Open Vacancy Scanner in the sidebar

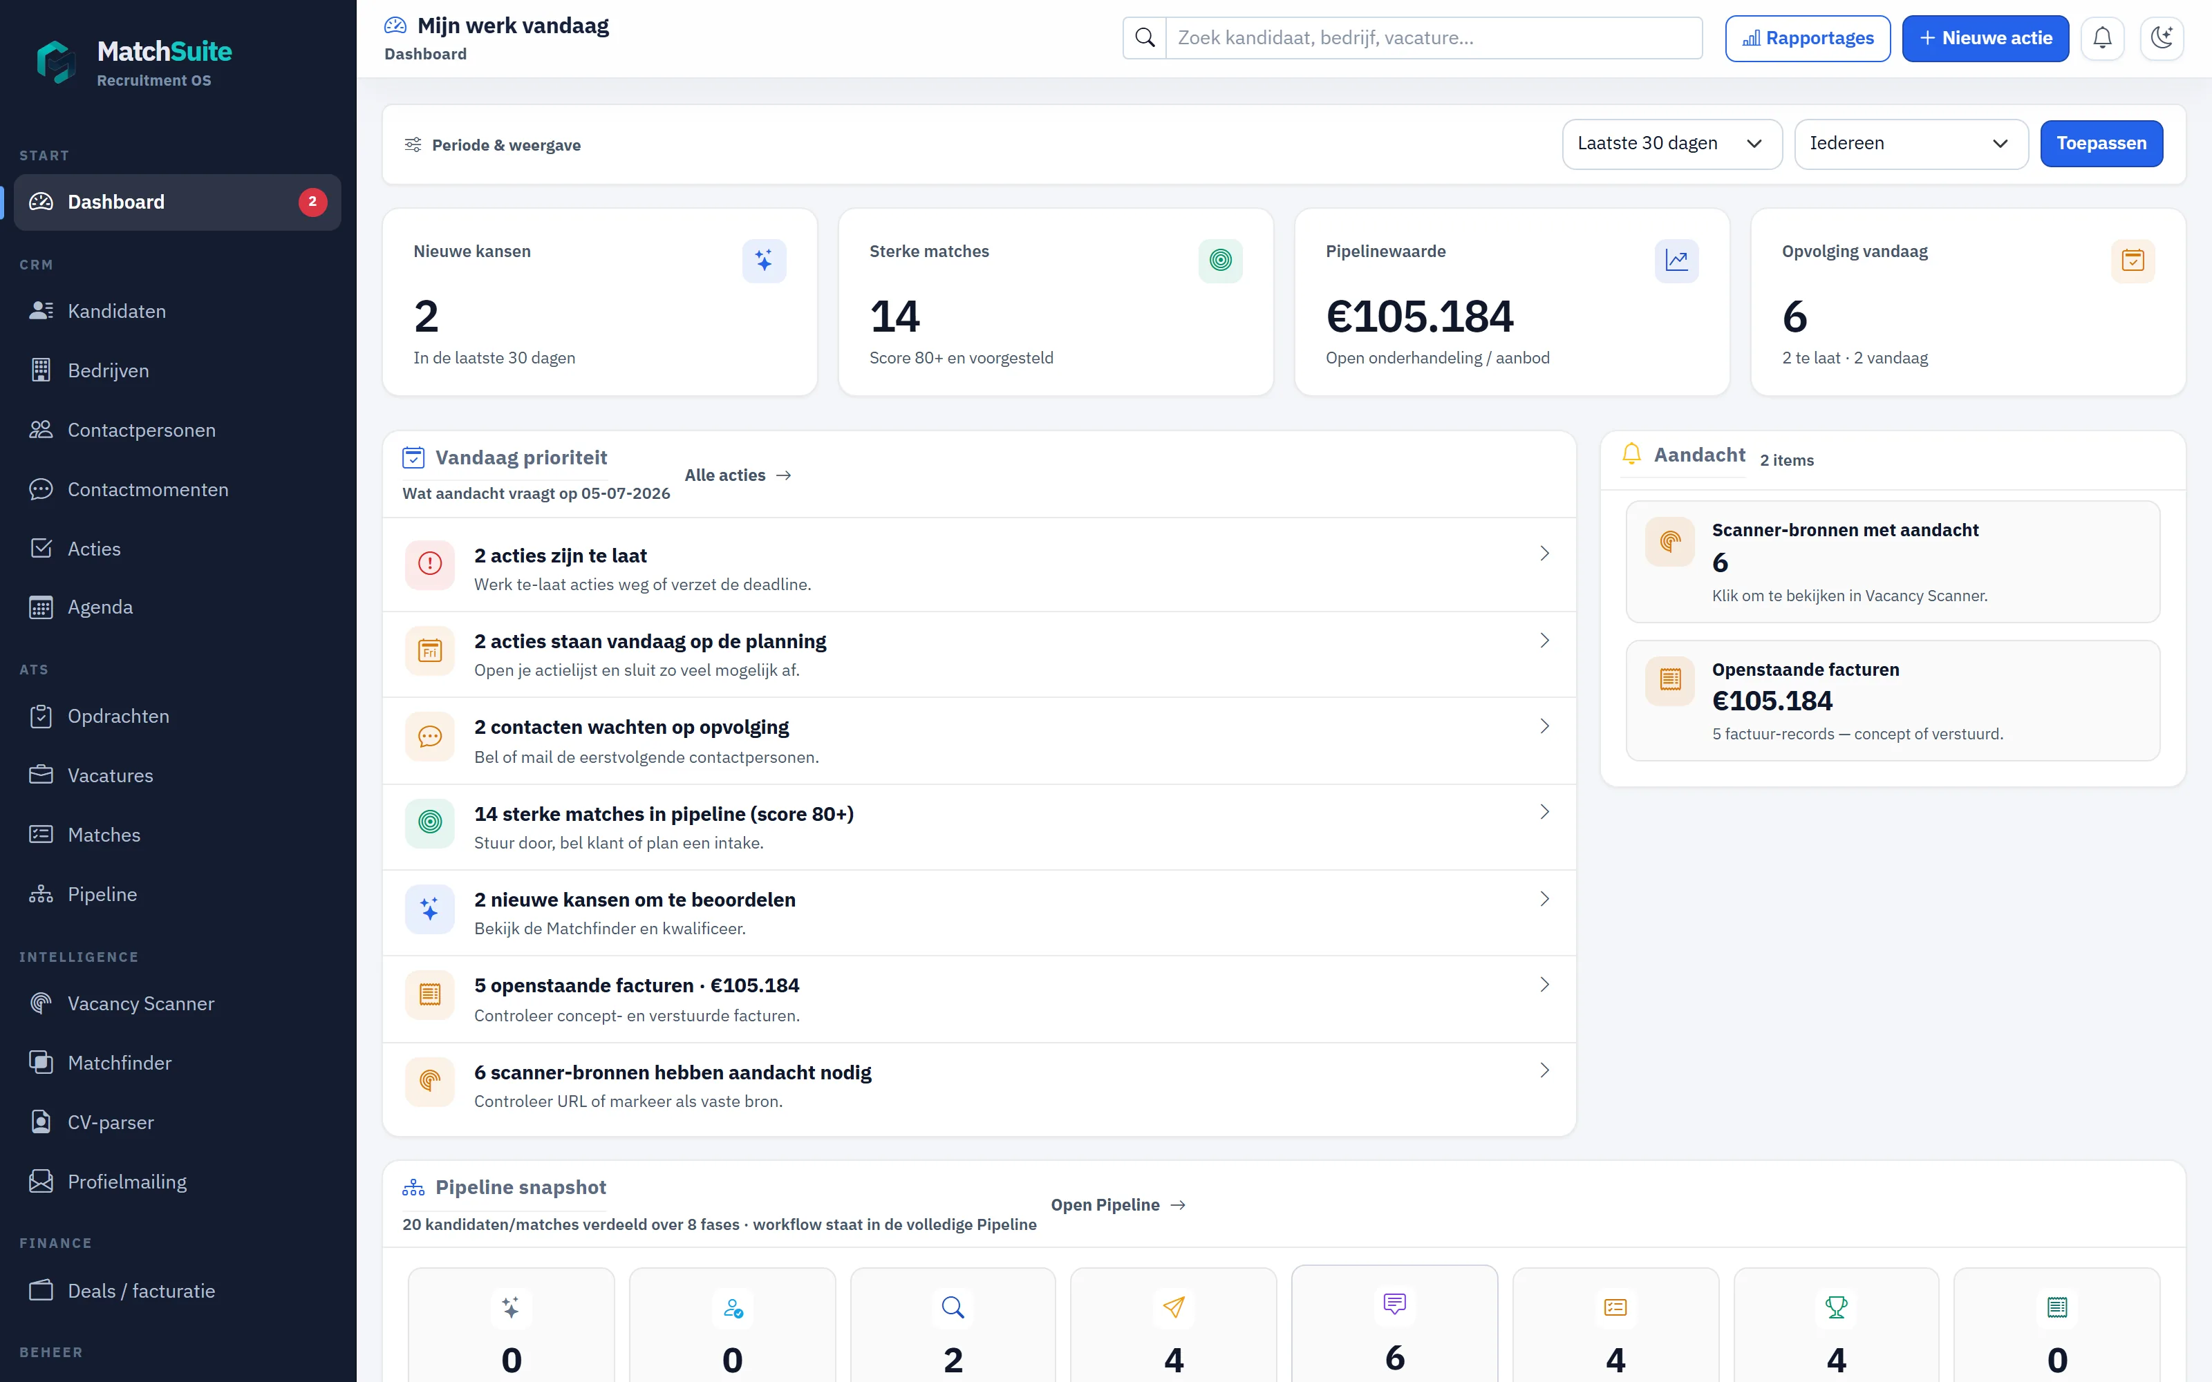coord(178,1003)
